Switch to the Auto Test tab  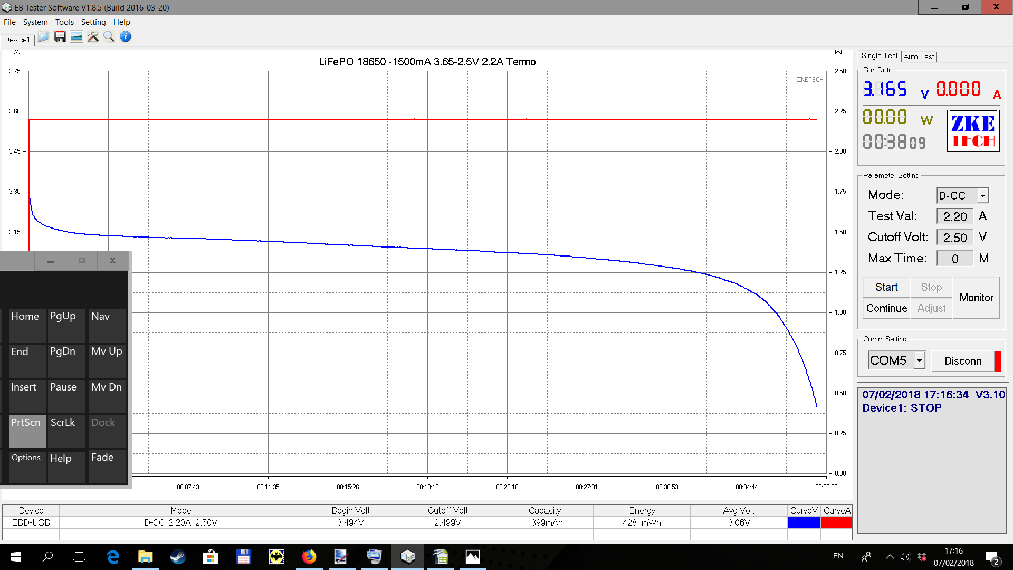pyautogui.click(x=919, y=56)
